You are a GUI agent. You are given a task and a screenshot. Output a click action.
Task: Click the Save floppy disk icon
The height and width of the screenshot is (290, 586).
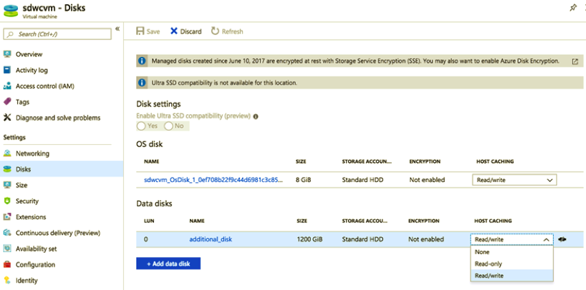coord(140,31)
